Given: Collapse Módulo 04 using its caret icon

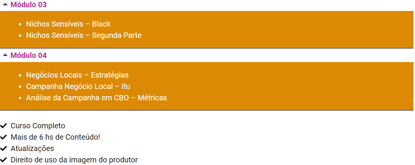Looking at the screenshot, I should click(5, 55).
